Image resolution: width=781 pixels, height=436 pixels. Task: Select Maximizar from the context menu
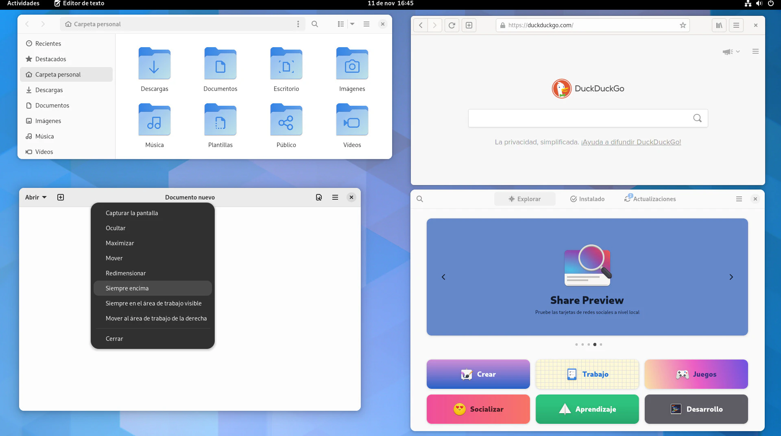(x=120, y=243)
